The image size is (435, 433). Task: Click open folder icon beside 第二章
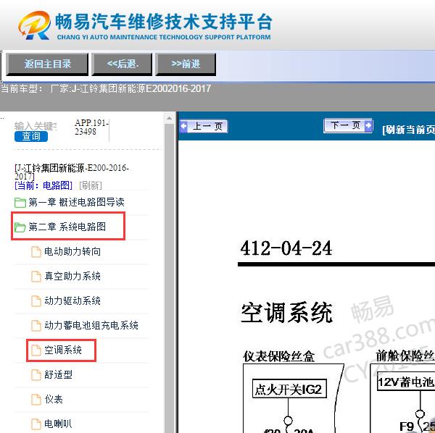(20, 227)
